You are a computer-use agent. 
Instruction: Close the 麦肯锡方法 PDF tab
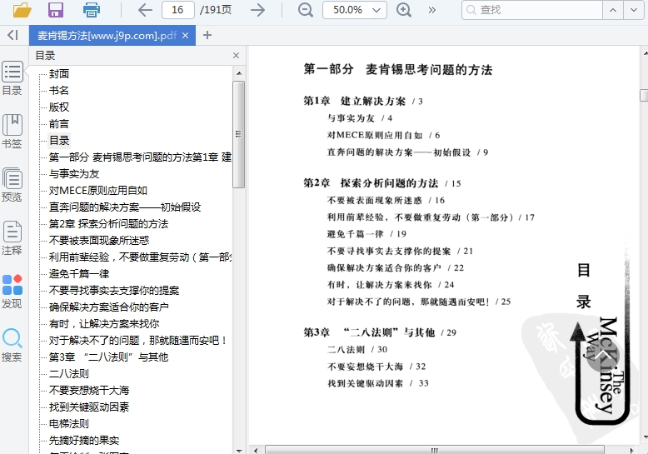186,36
